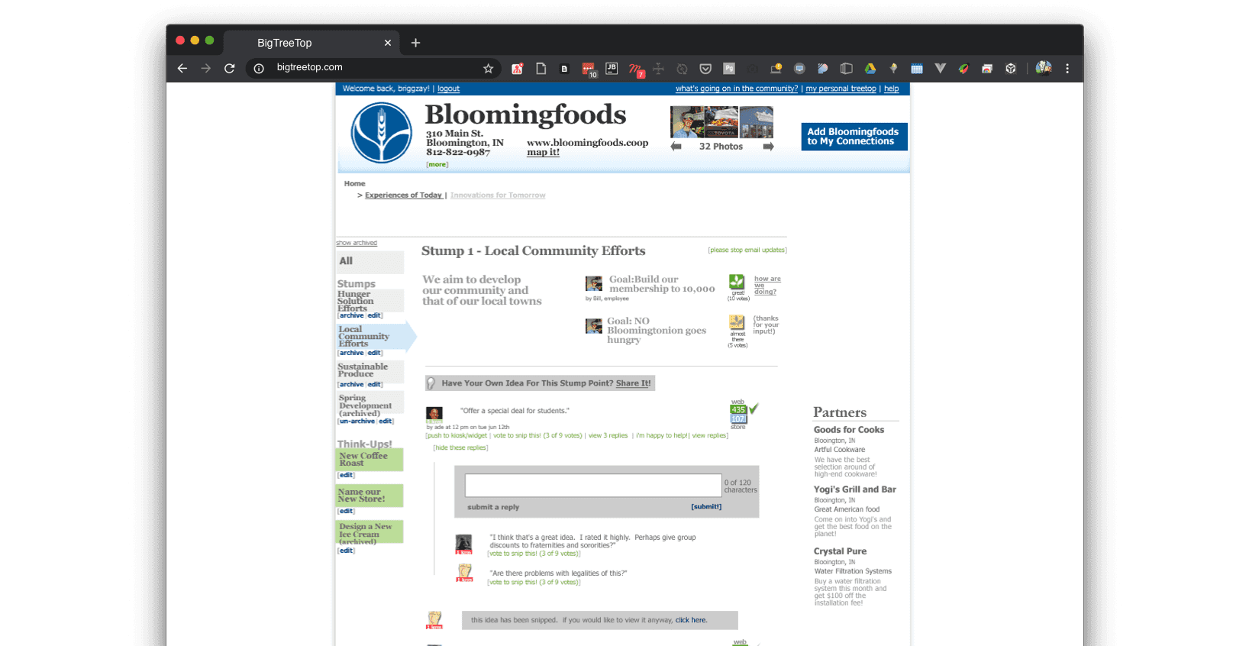Go back with the browser back arrow
This screenshot has height=646, width=1249.
(x=182, y=68)
